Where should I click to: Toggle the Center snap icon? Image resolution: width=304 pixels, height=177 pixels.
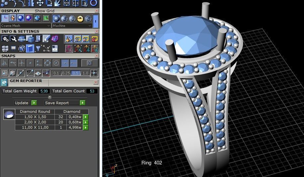pos(56,63)
